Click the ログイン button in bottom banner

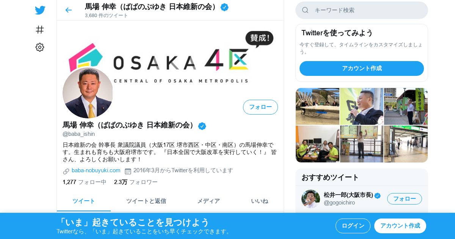(353, 226)
